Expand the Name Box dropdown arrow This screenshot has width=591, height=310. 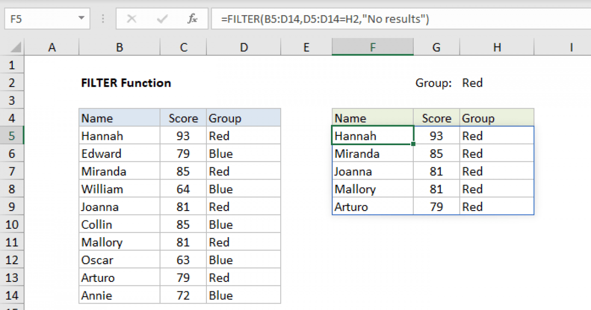pos(81,19)
